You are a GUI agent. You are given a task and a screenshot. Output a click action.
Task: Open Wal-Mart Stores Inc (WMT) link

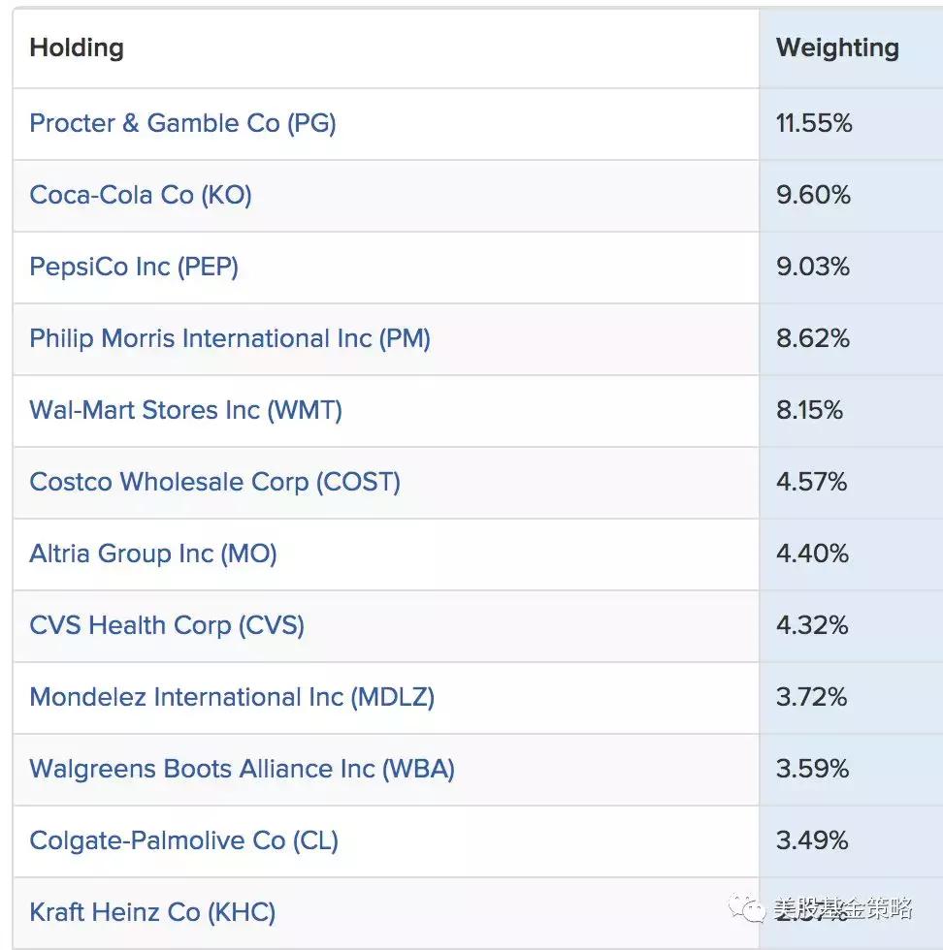click(185, 411)
